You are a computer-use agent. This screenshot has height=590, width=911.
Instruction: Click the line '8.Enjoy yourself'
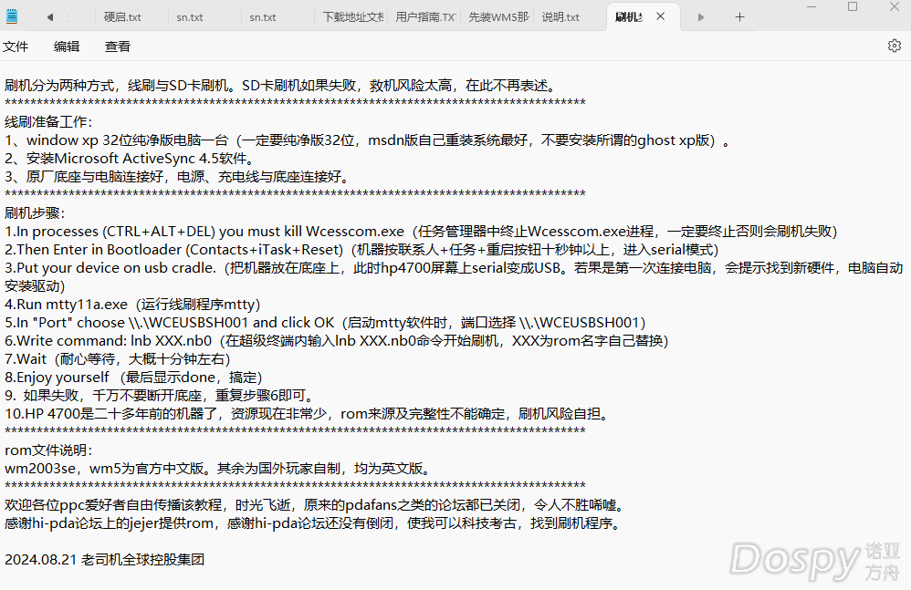tap(133, 378)
